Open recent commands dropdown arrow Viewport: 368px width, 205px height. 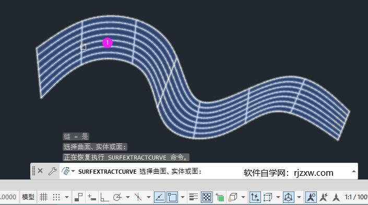click(x=73, y=171)
